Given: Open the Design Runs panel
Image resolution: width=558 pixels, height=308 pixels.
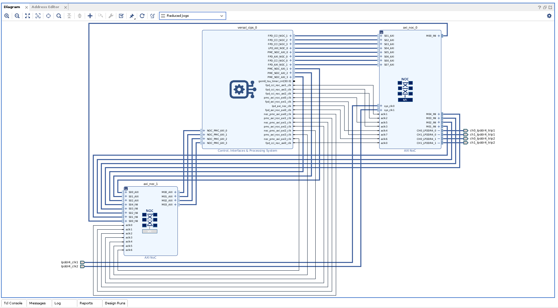Looking at the screenshot, I should click(x=115, y=303).
